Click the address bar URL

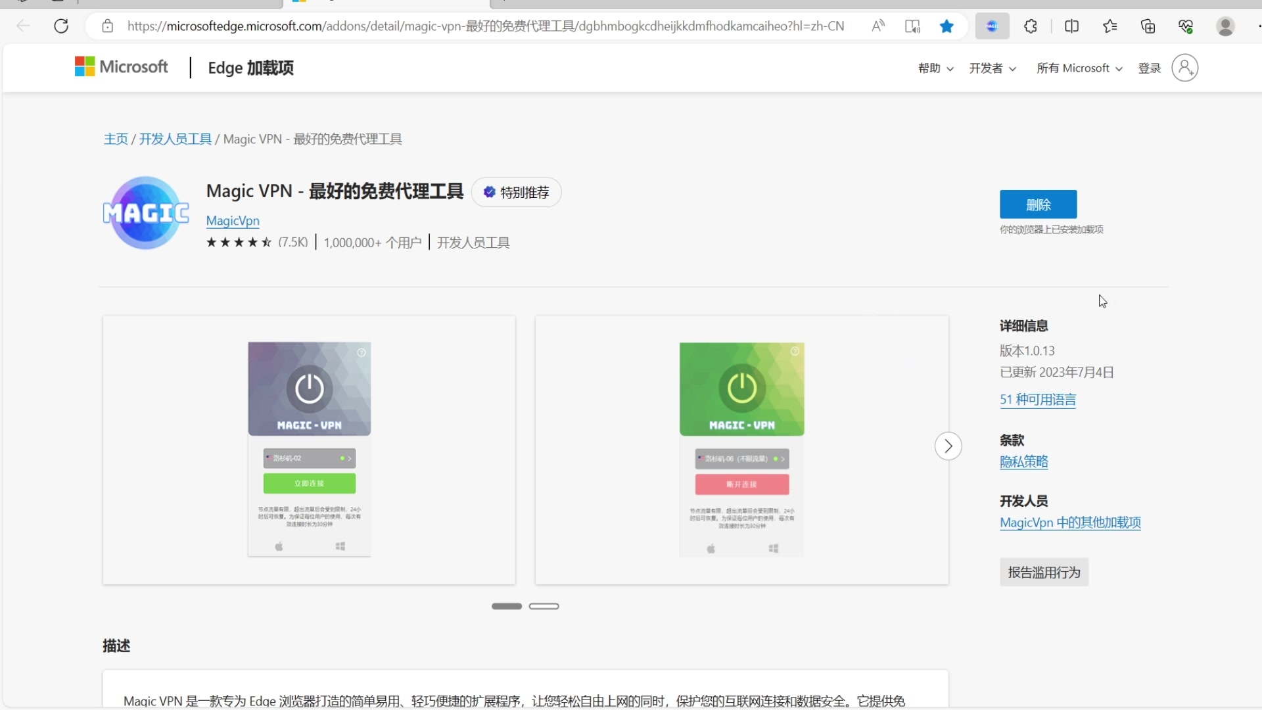coord(486,26)
